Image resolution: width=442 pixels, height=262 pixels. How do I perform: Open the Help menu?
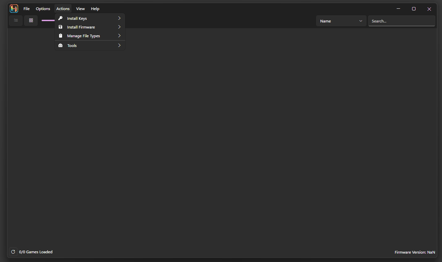coord(95,8)
